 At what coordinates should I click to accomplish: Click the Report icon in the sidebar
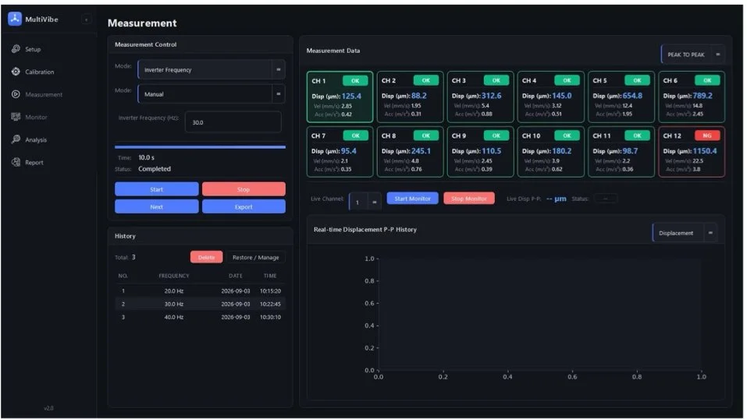(x=16, y=162)
